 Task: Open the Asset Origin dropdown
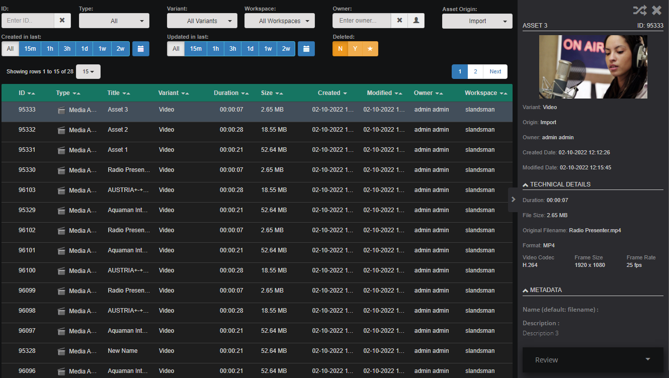point(477,21)
